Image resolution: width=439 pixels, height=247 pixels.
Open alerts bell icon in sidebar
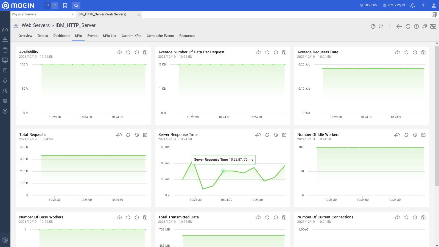[x=5, y=81]
